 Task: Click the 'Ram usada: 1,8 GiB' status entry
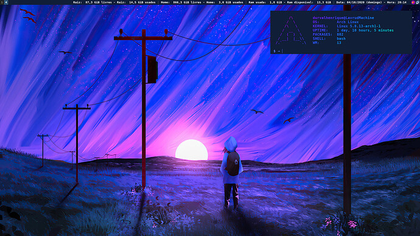click(x=265, y=2)
